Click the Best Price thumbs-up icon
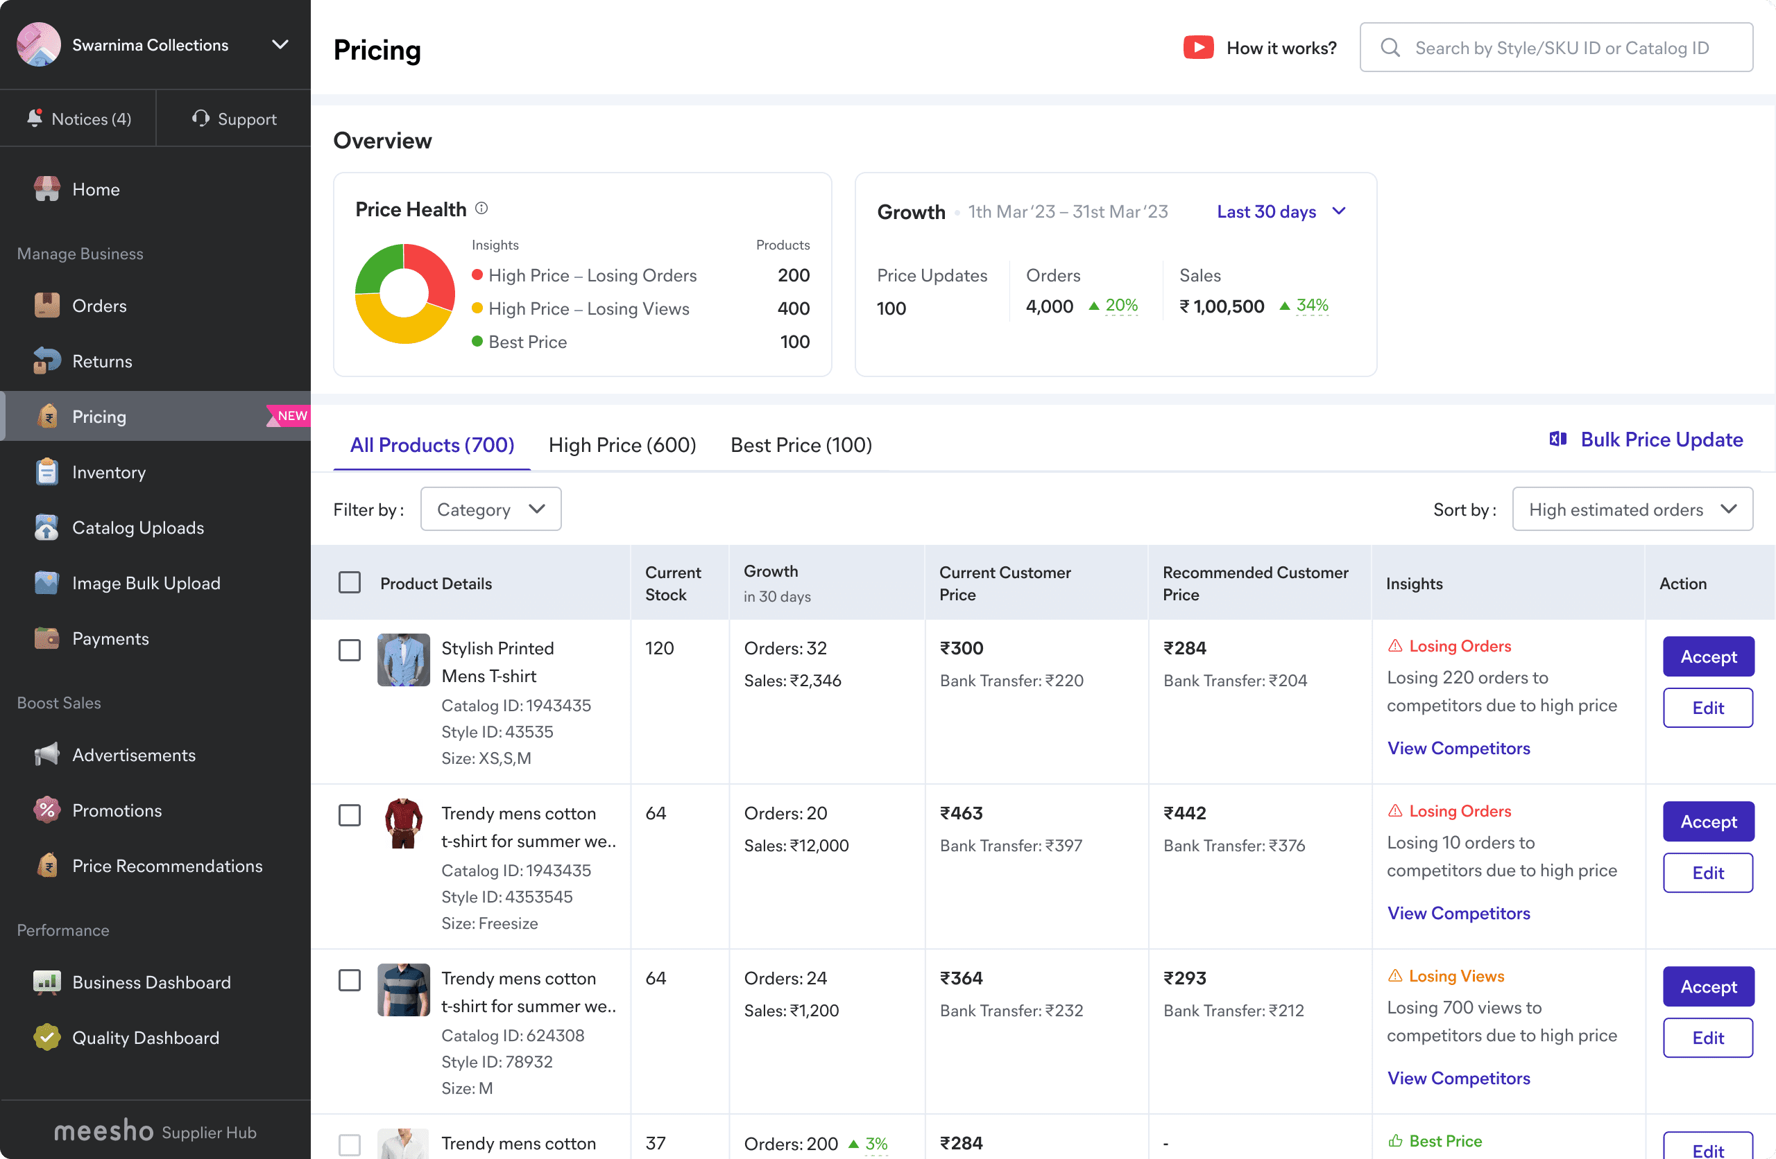 tap(1394, 1140)
